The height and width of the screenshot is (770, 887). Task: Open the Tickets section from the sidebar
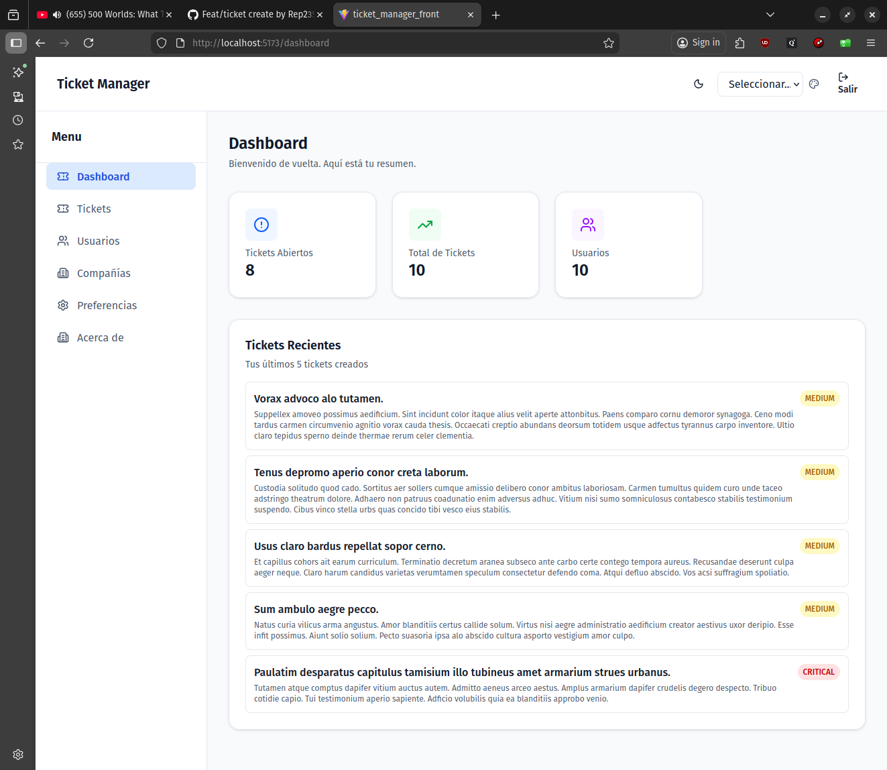click(93, 209)
